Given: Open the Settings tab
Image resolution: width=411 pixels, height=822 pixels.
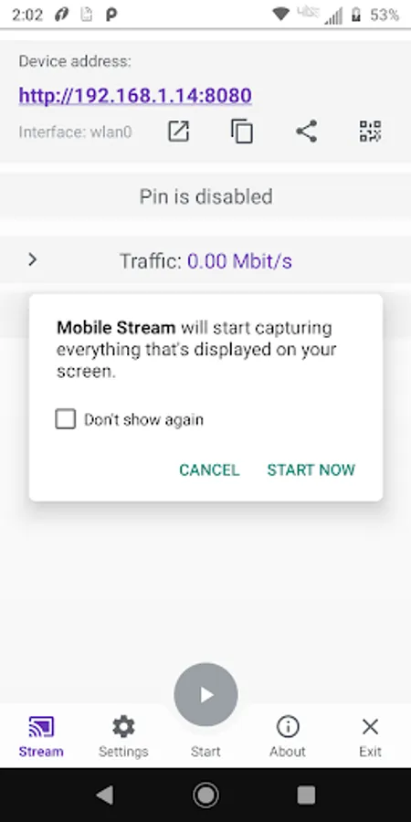Looking at the screenshot, I should tap(123, 736).
